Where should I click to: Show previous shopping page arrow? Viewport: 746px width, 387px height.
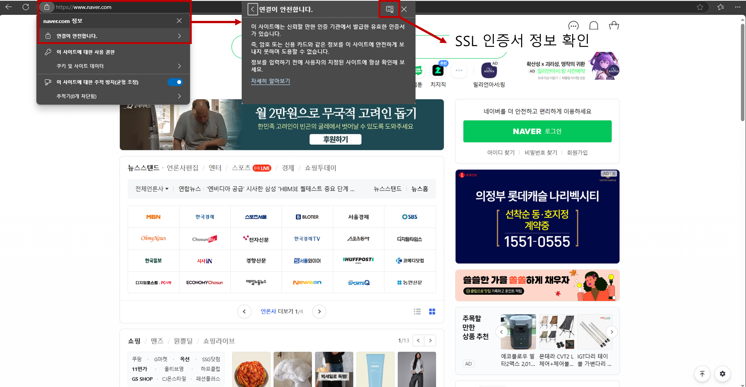pyautogui.click(x=419, y=340)
